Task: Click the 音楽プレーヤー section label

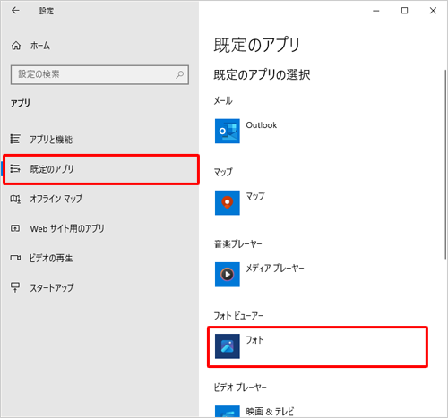Action: tap(238, 244)
